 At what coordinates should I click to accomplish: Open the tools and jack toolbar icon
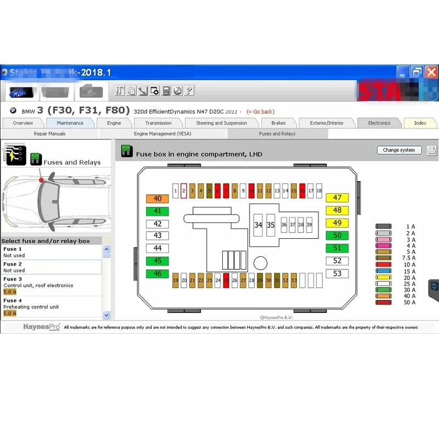pos(120,91)
